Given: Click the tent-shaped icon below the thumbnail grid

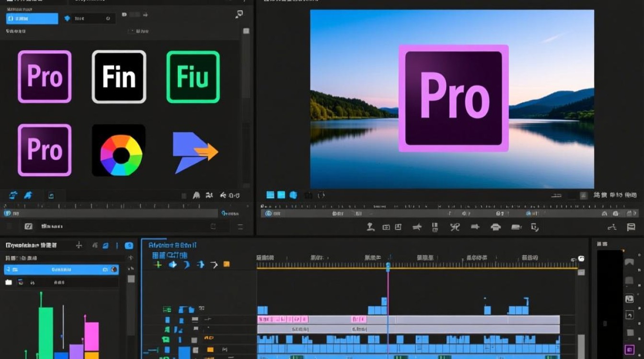Looking at the screenshot, I should click(196, 195).
